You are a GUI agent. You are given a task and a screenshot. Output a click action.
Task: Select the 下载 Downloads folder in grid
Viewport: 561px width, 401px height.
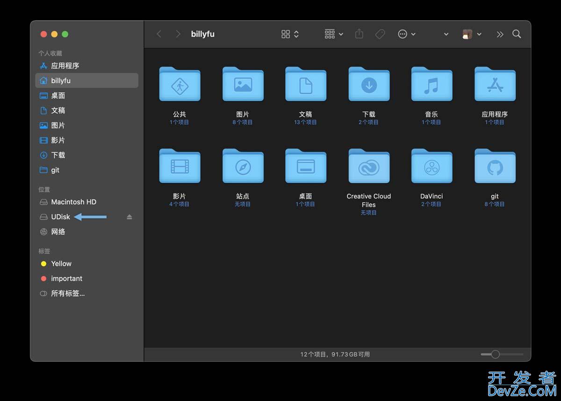(369, 84)
